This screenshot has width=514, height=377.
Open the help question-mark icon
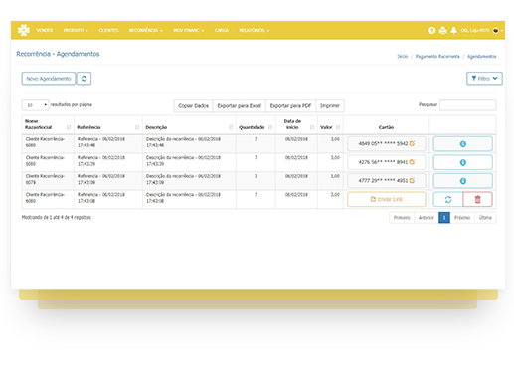click(431, 30)
